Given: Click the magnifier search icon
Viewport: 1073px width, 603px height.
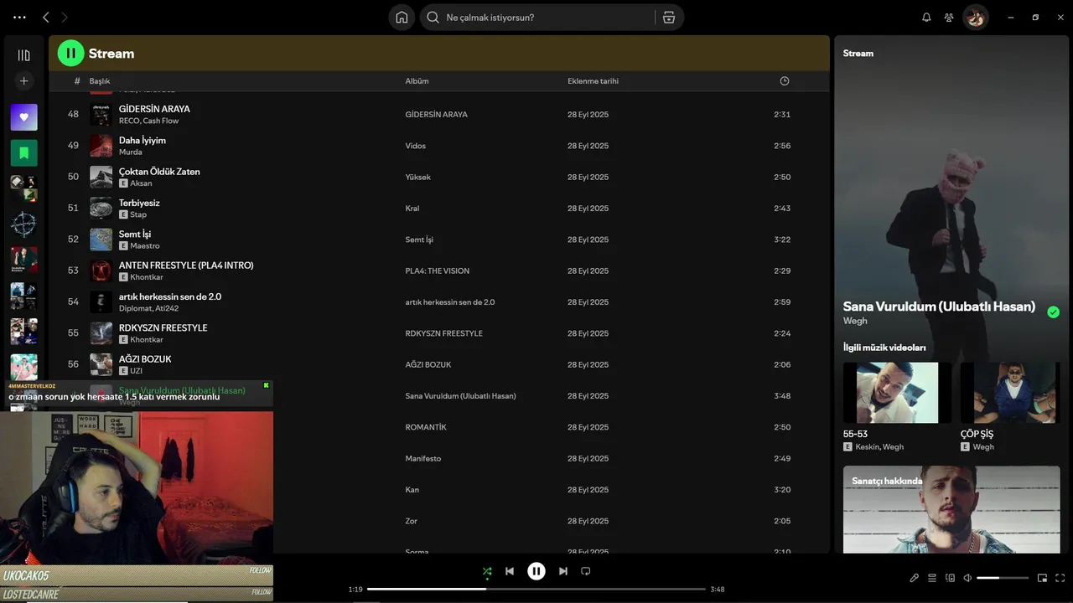Looking at the screenshot, I should tap(433, 17).
